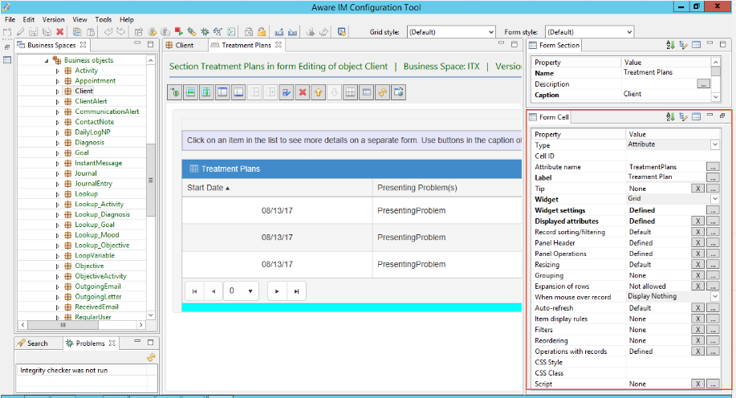This screenshot has width=736, height=398.
Task: Switch to the Client editor tab
Action: [185, 45]
